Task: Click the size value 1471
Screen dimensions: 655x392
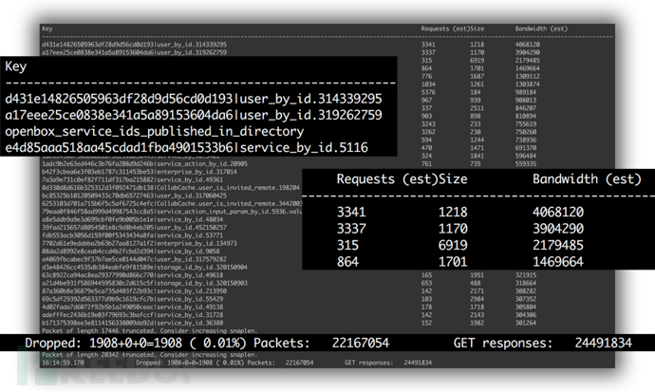Action: pyautogui.click(x=477, y=147)
